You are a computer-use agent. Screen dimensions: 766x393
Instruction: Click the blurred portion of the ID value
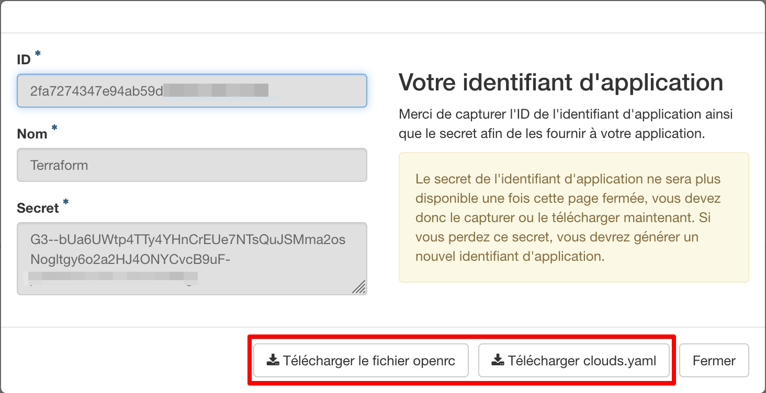click(216, 91)
